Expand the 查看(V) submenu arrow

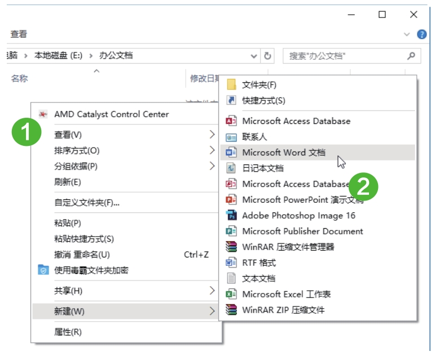click(x=212, y=135)
